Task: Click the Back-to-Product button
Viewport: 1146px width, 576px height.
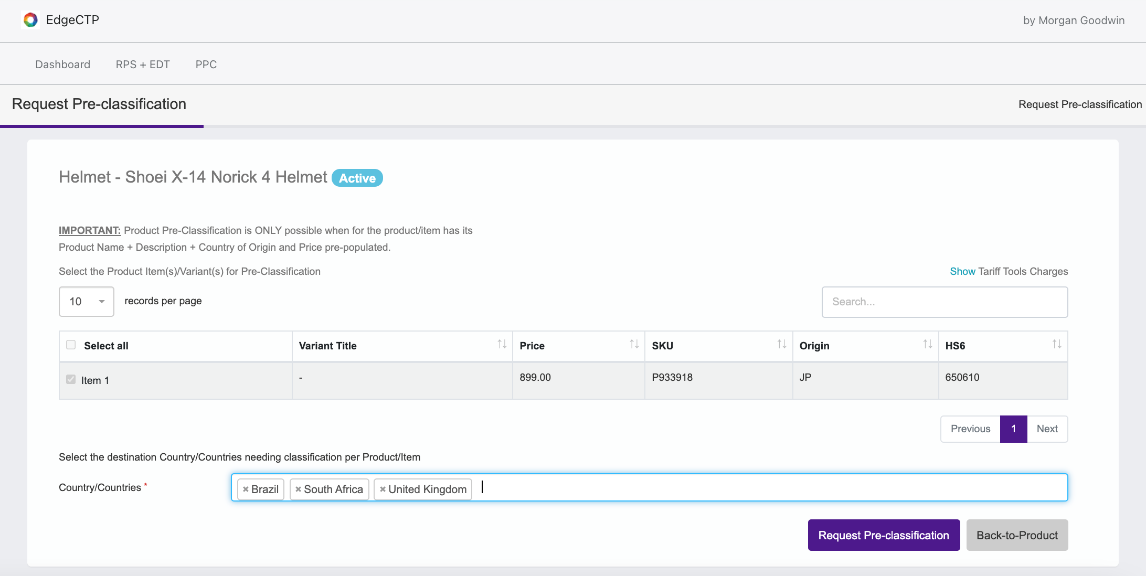Action: click(1017, 535)
